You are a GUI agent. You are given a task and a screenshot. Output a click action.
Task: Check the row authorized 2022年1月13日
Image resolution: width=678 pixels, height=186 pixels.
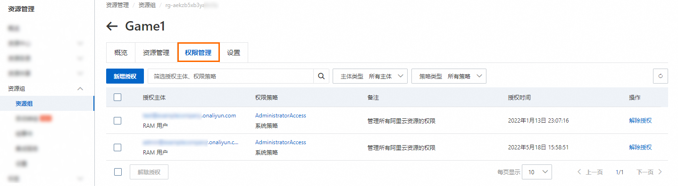[118, 121]
